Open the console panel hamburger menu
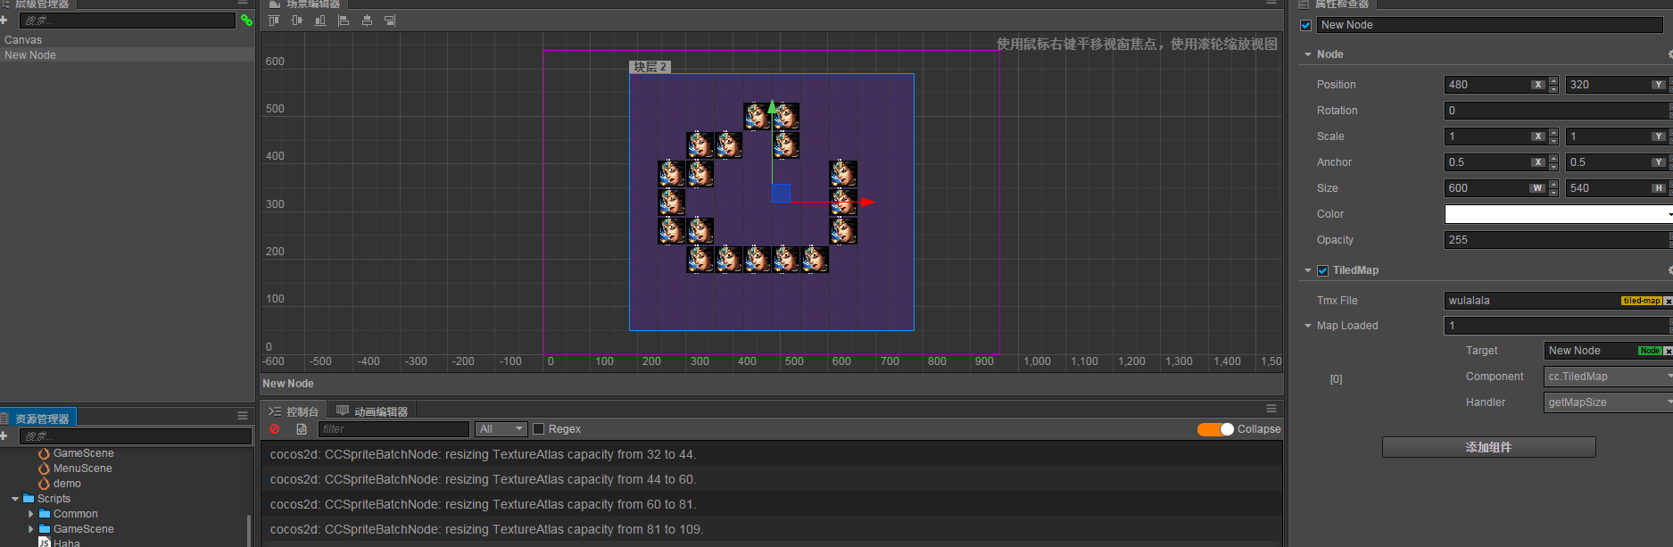The height and width of the screenshot is (547, 1673). [1271, 409]
